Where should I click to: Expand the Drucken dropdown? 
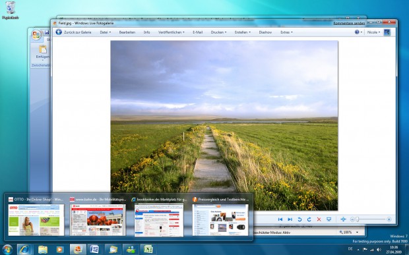click(x=218, y=32)
